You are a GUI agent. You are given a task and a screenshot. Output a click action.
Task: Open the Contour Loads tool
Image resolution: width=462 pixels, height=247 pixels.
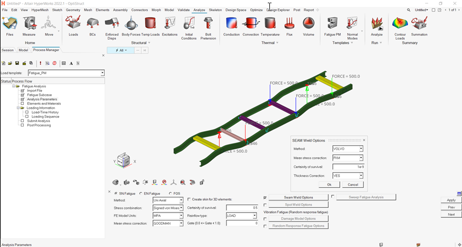click(400, 24)
